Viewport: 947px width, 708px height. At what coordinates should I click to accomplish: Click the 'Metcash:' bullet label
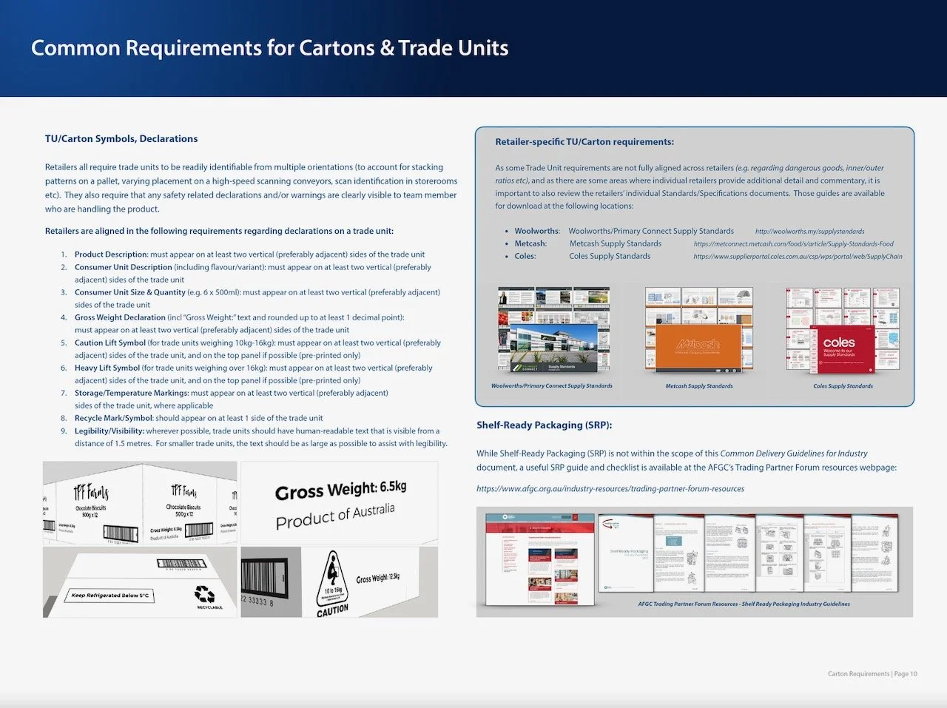point(530,244)
